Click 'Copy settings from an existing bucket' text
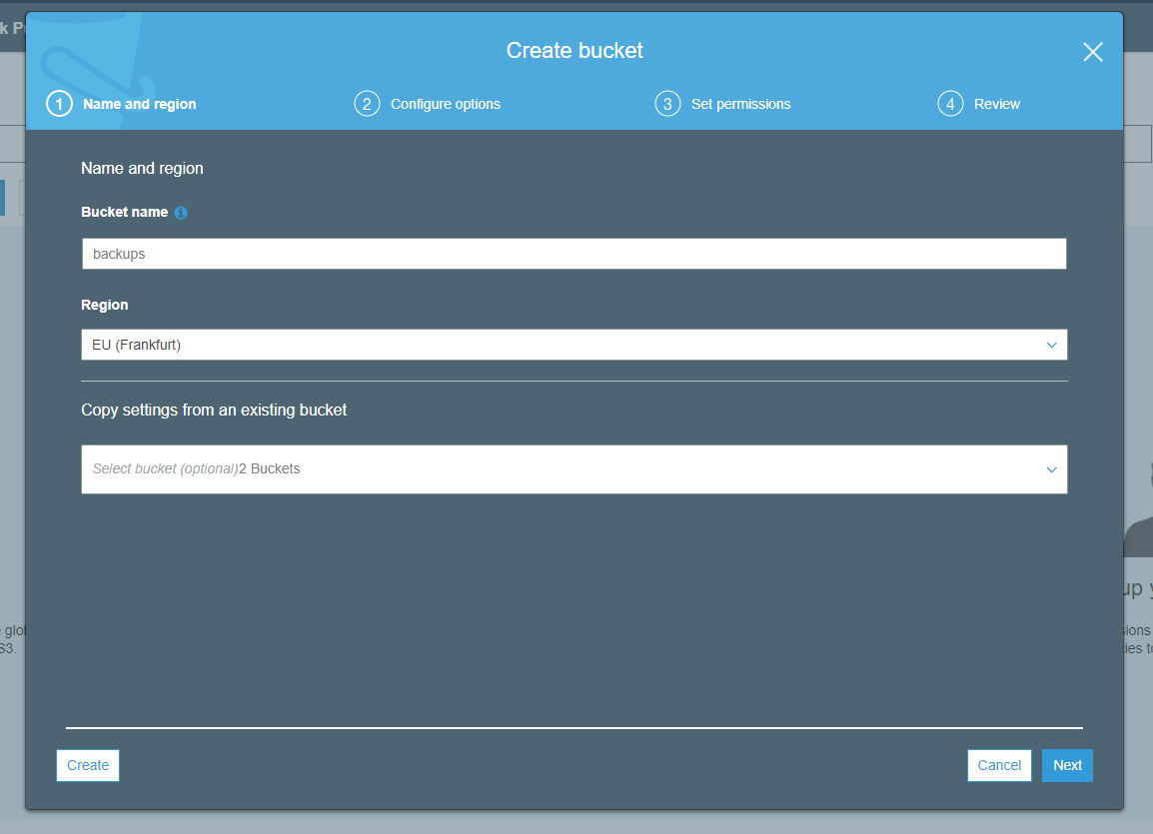The height and width of the screenshot is (834, 1153). (214, 411)
